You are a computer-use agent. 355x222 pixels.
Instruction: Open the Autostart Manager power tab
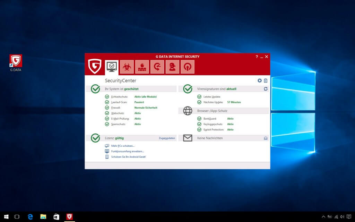(x=188, y=67)
